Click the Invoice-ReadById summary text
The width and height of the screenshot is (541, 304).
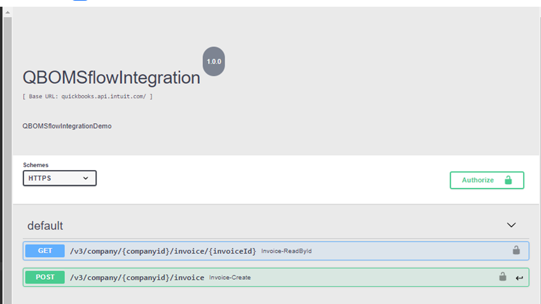coord(286,251)
